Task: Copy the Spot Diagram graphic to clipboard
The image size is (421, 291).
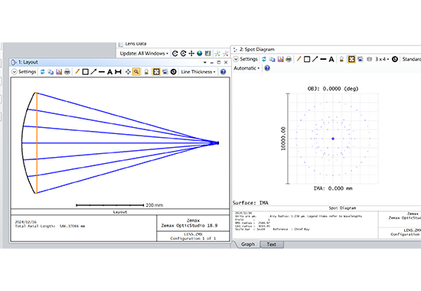Action: pos(273,59)
